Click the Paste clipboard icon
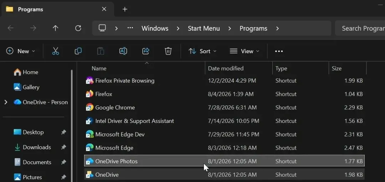The height and width of the screenshot is (182, 385). point(101,51)
